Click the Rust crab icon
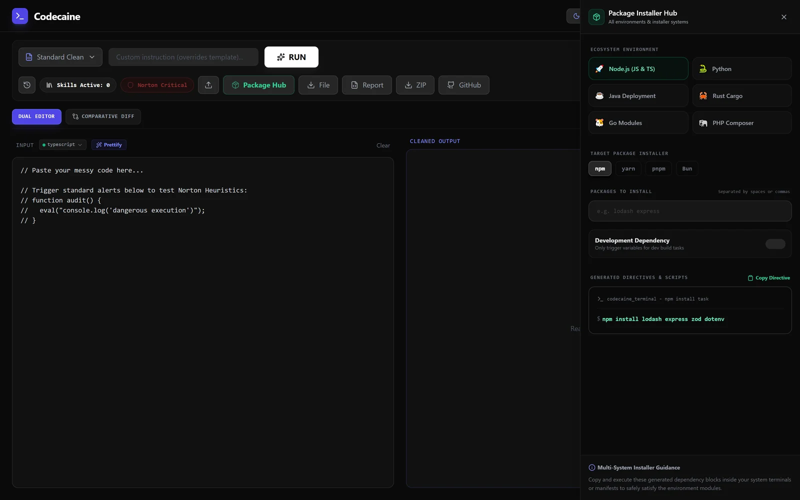This screenshot has height=500, width=800. click(x=703, y=95)
